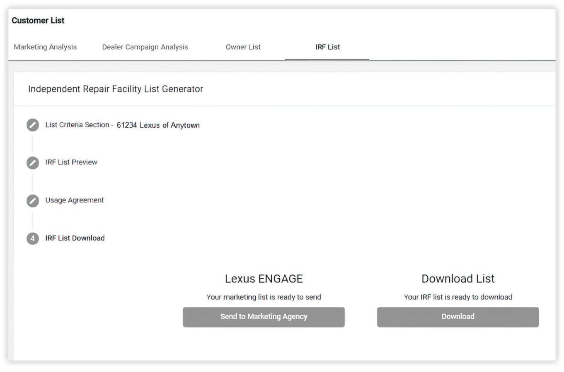Open the Dealer Campaign Analysis tab
The image size is (564, 372).
pyautogui.click(x=145, y=47)
